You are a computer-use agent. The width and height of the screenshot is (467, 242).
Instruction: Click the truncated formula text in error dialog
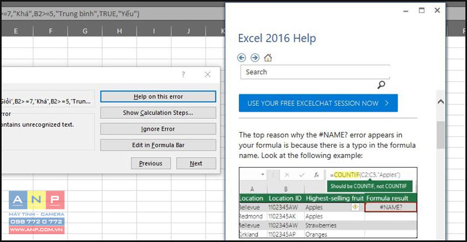coord(46,102)
